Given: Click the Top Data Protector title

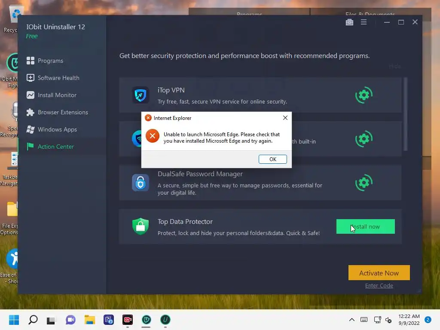Looking at the screenshot, I should [185, 222].
